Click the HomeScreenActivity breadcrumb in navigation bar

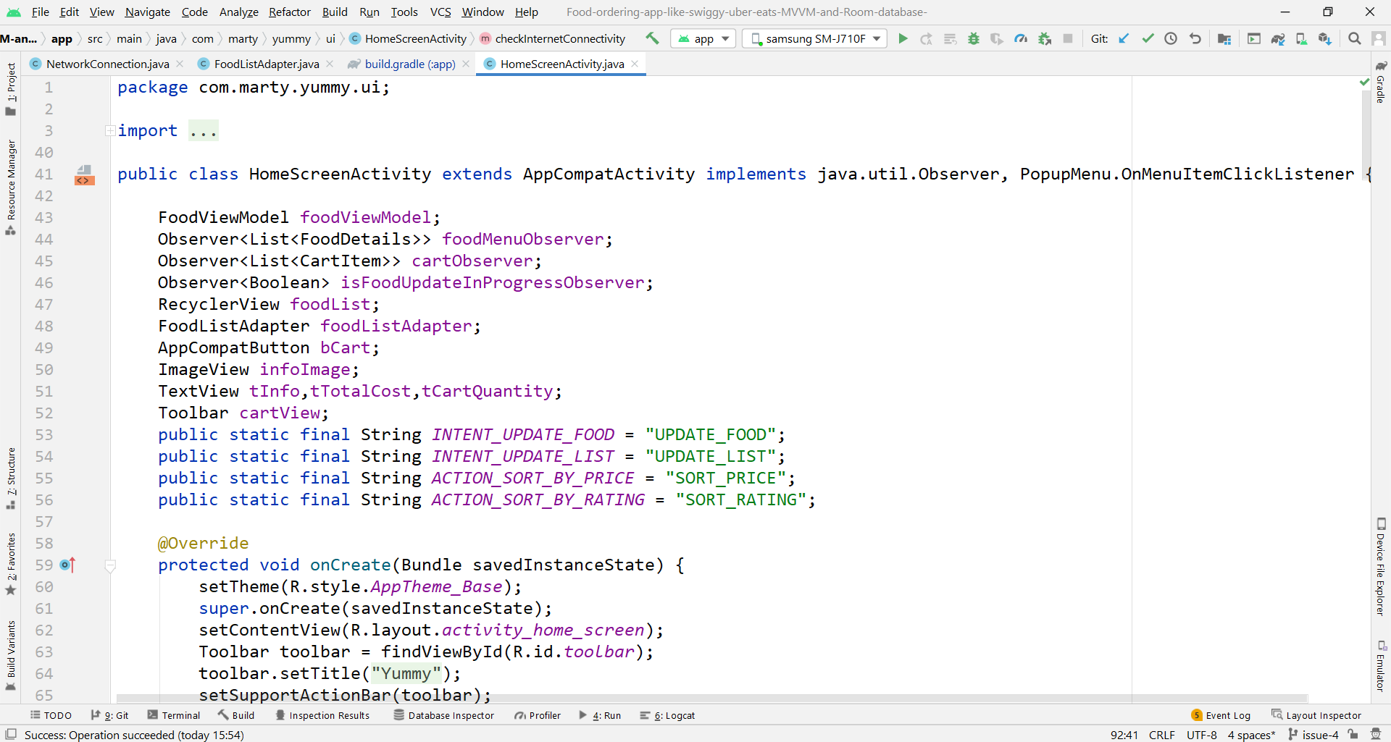[408, 38]
